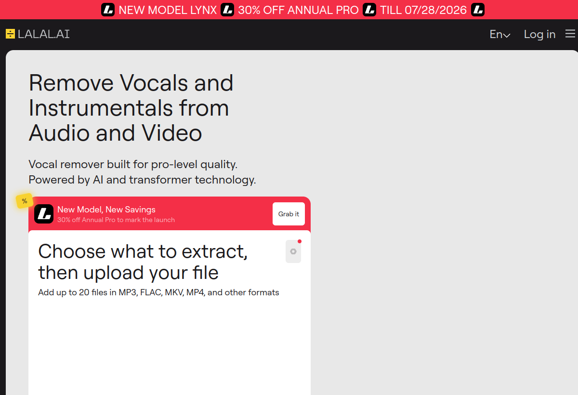Open the settings gear with red dot

pyautogui.click(x=293, y=251)
